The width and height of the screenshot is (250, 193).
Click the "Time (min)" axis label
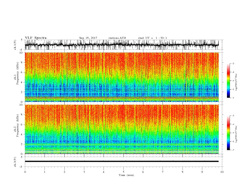pos(126,175)
